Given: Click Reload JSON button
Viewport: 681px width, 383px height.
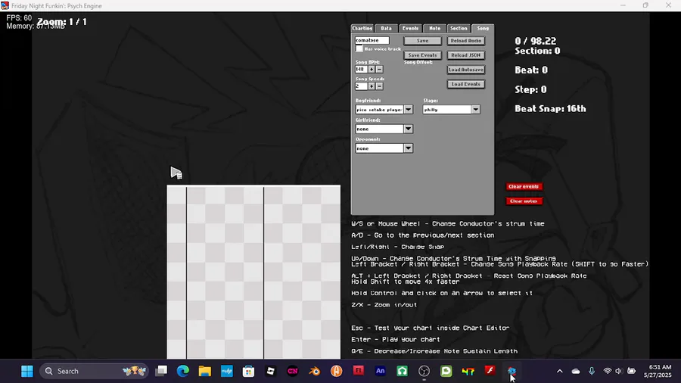Looking at the screenshot, I should (x=466, y=55).
